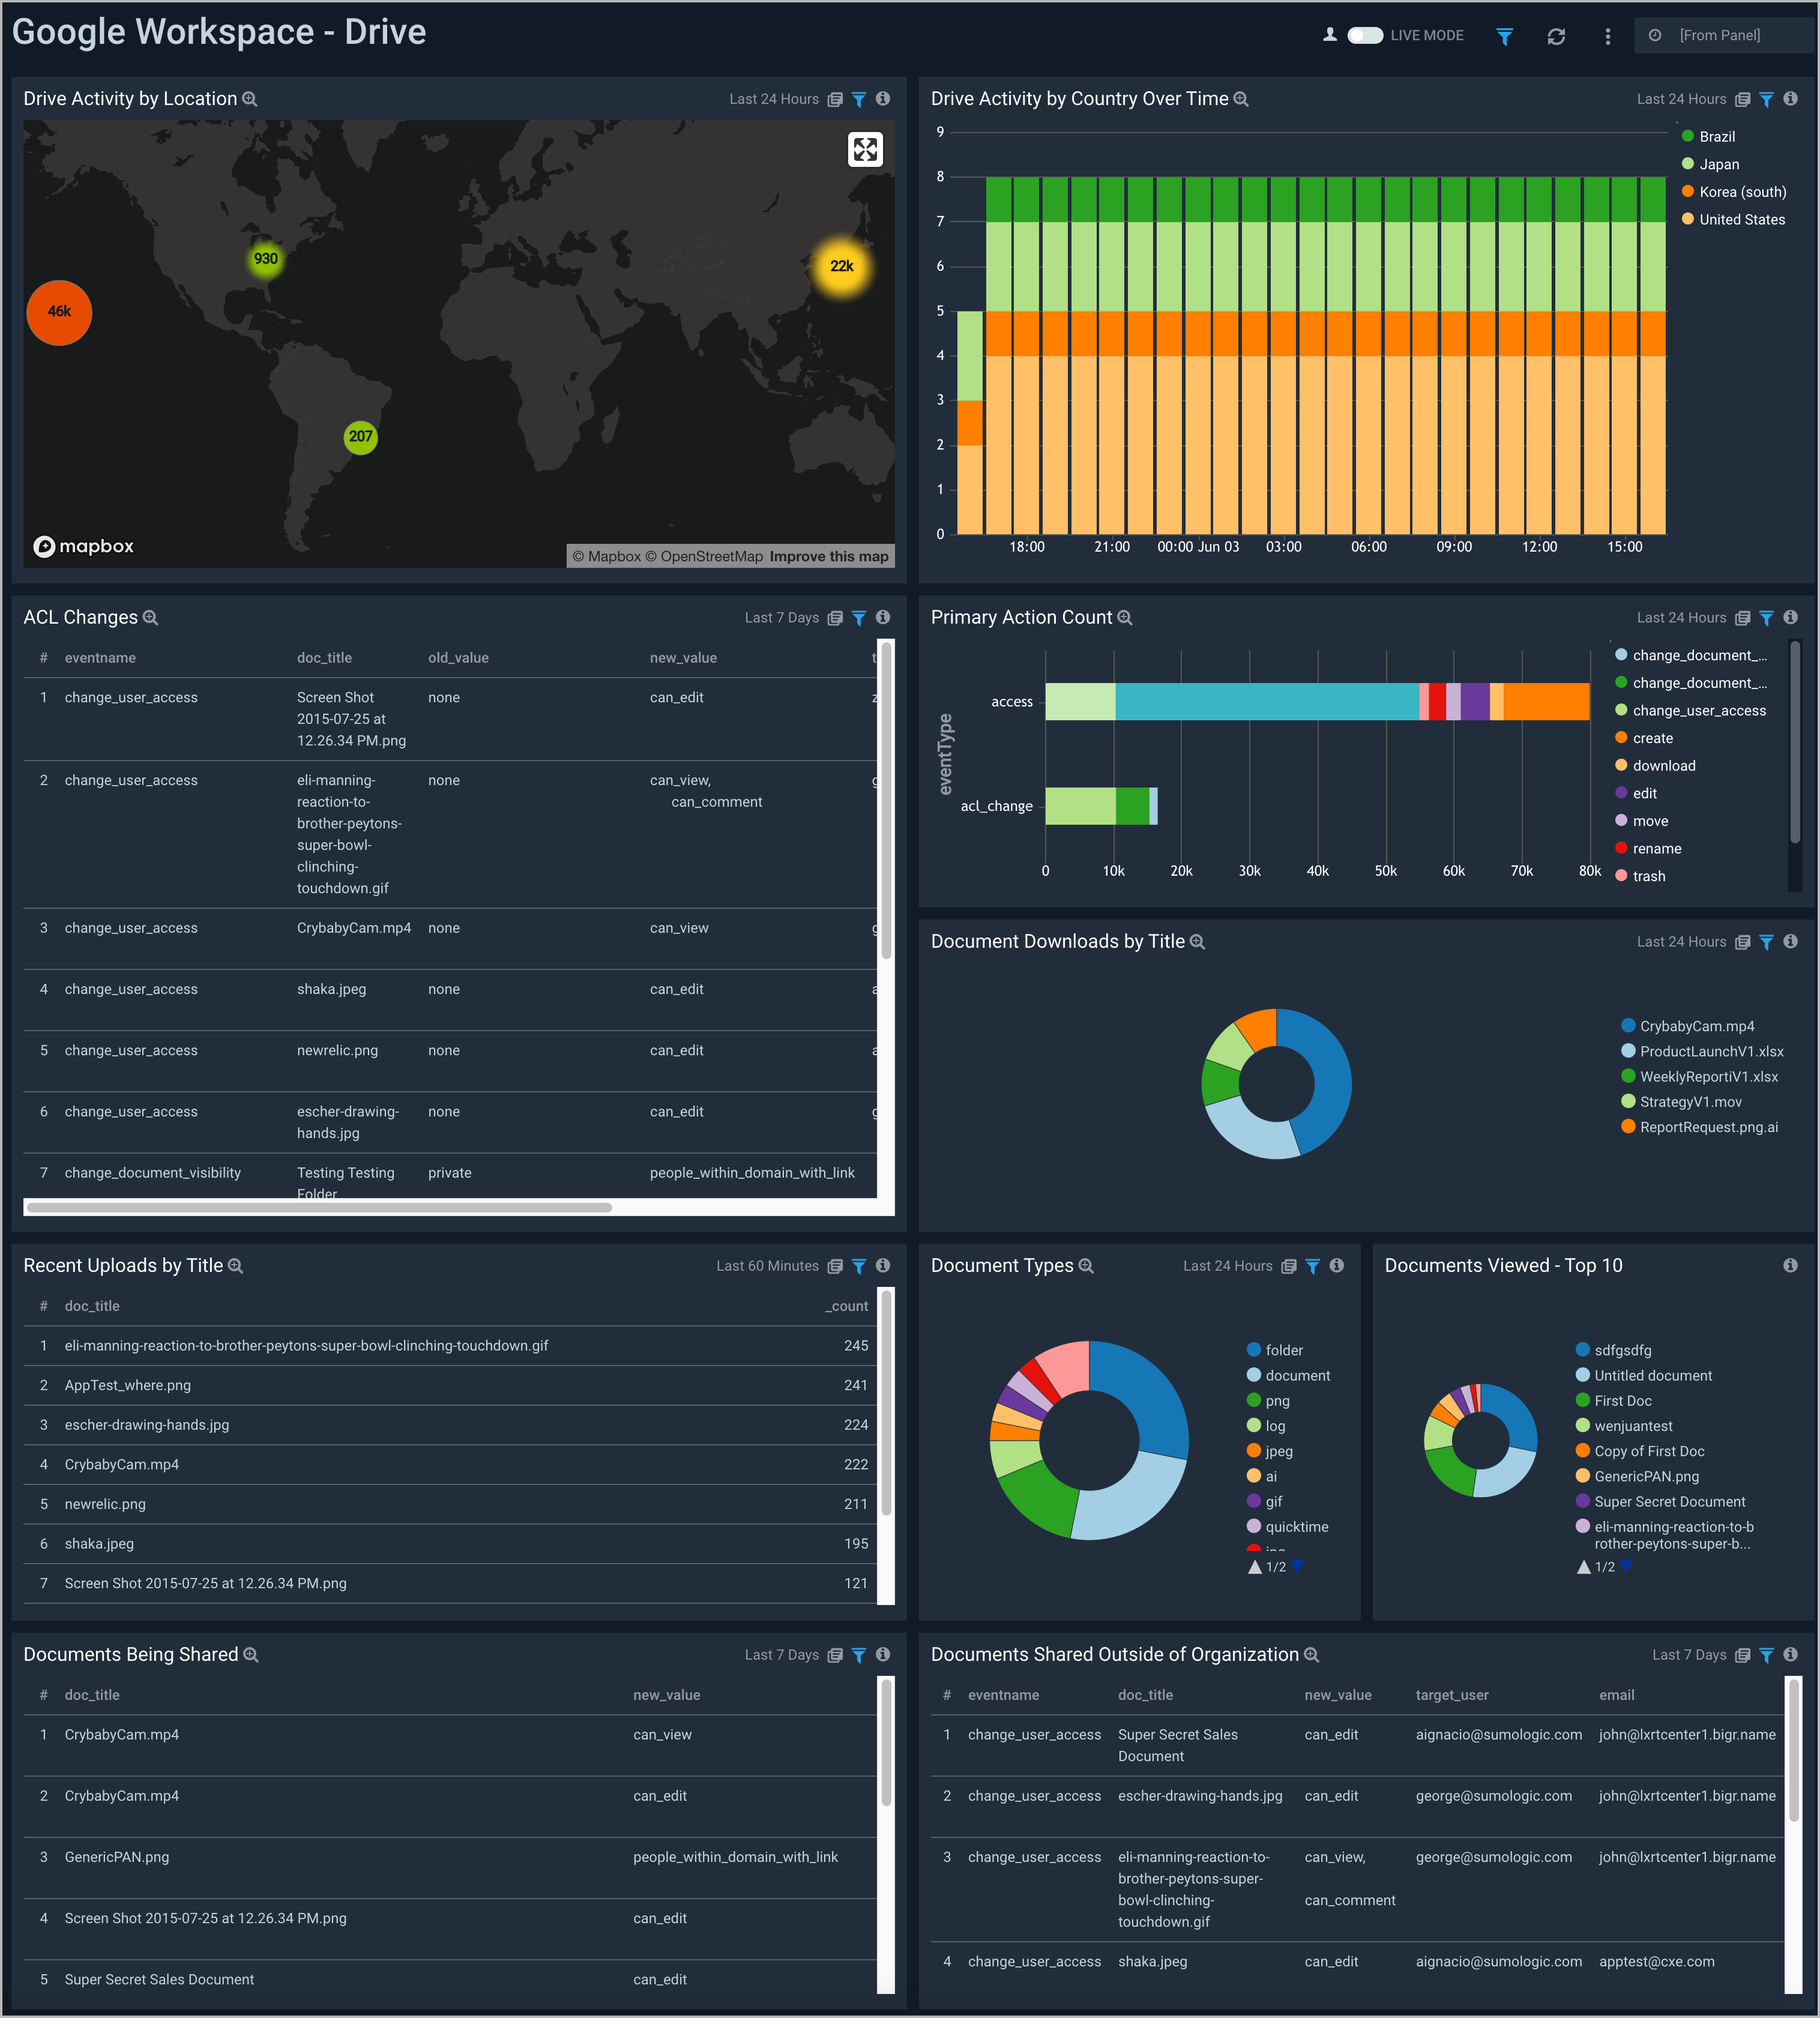
Task: Copy the ACL Changes panel content
Action: coord(835,618)
